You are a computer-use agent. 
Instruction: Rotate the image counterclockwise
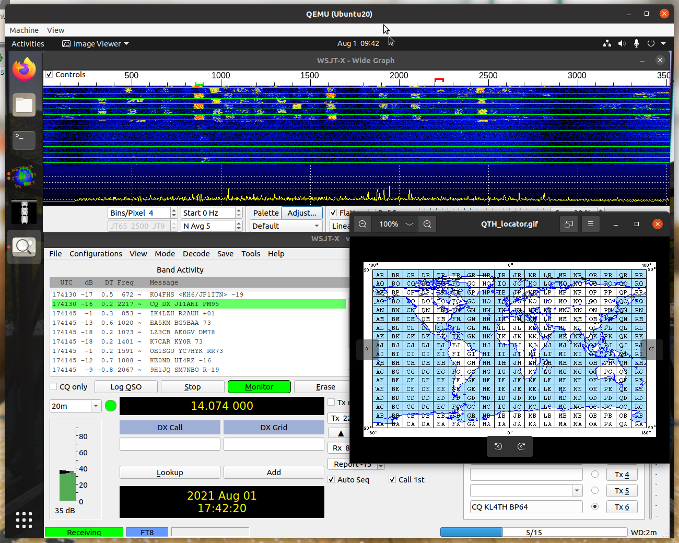498,446
